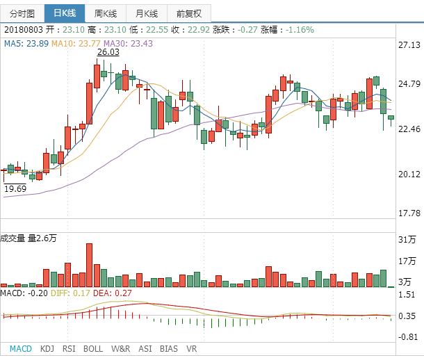Click the date 20180803 in header

[24, 29]
